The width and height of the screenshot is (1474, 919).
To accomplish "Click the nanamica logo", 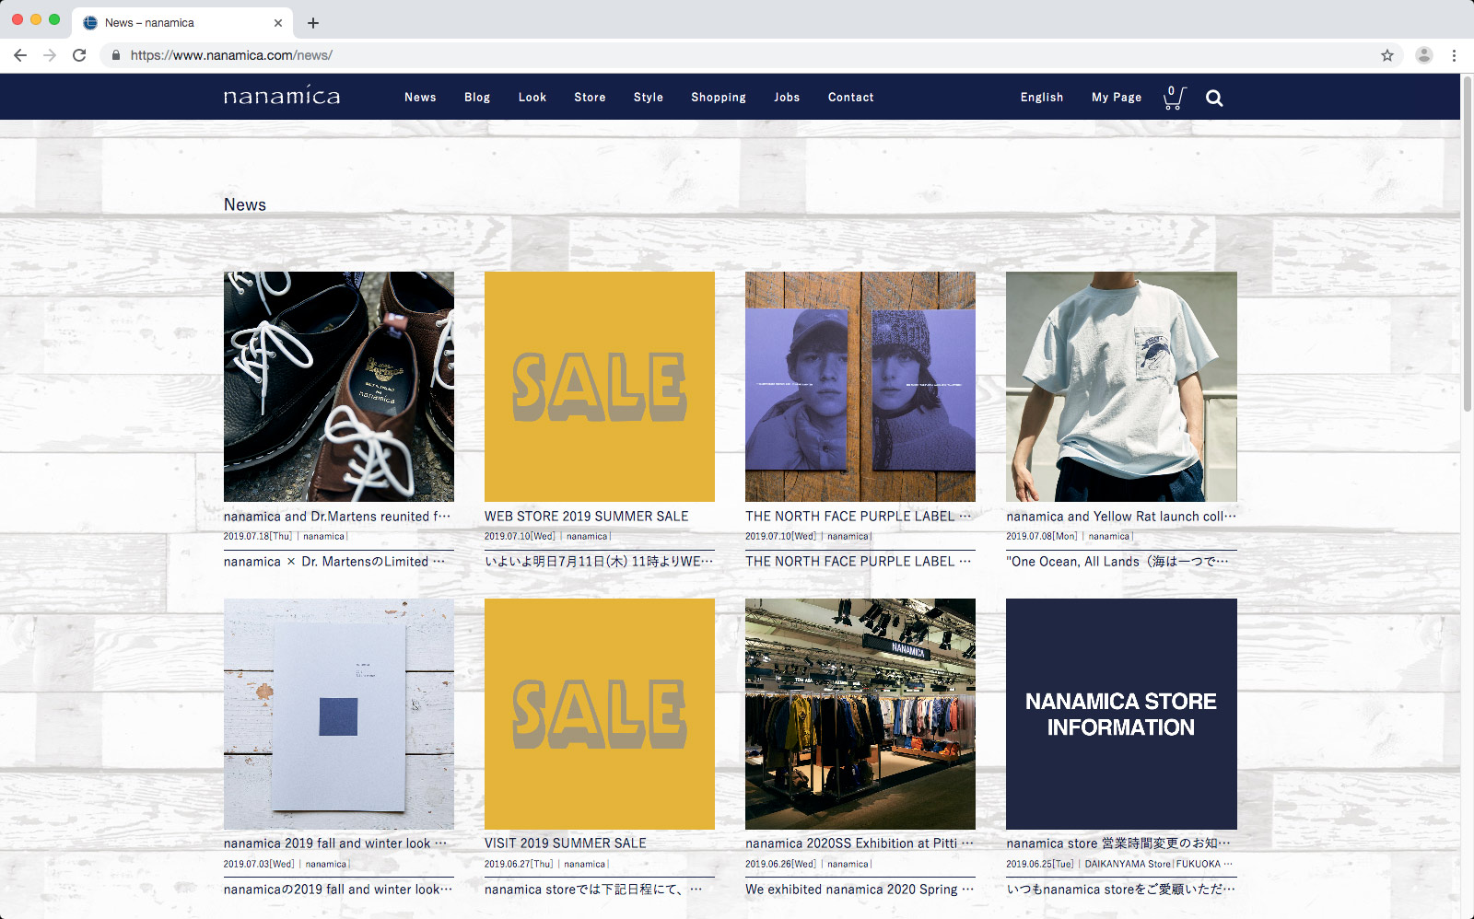I will tap(282, 96).
